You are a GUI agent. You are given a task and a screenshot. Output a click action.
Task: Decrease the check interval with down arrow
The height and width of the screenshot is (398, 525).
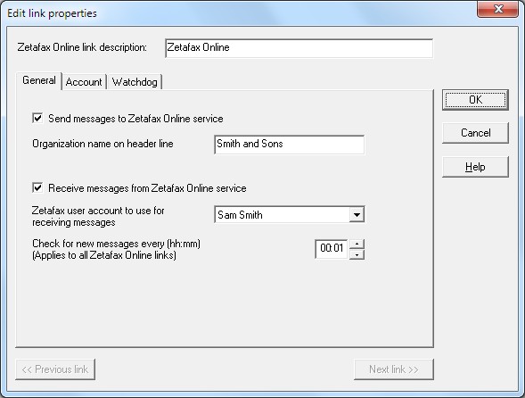tap(357, 255)
